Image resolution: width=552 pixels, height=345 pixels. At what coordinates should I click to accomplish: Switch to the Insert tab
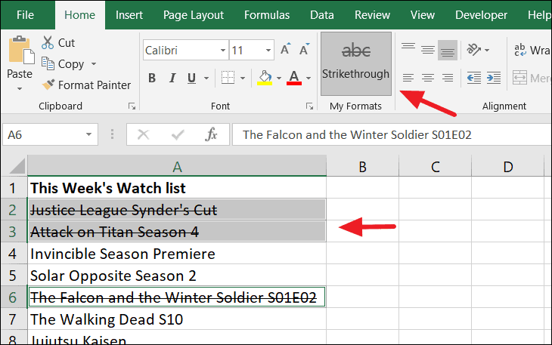[x=129, y=15]
